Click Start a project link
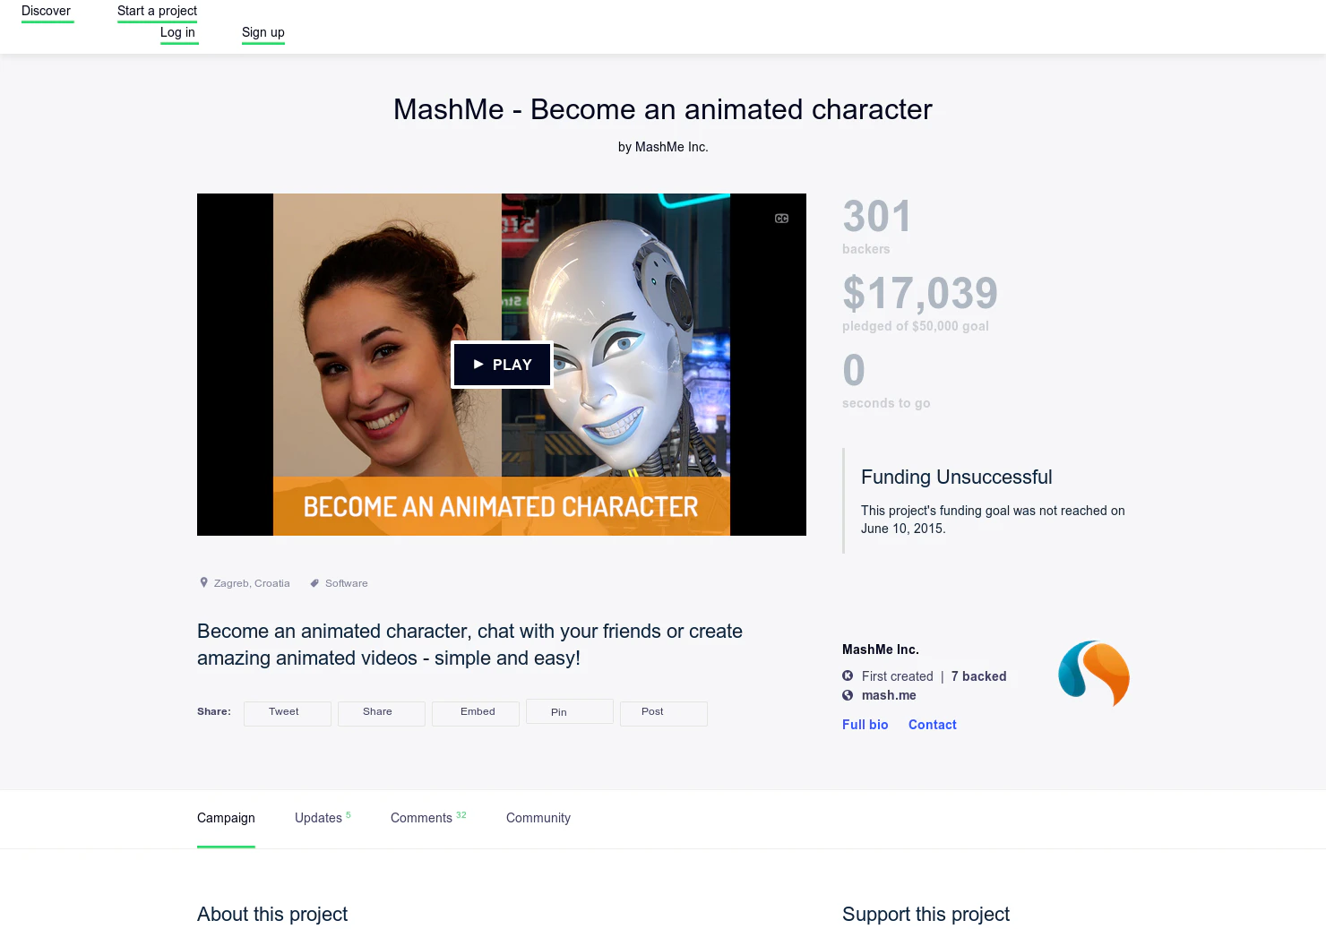The width and height of the screenshot is (1326, 929). pyautogui.click(x=157, y=11)
